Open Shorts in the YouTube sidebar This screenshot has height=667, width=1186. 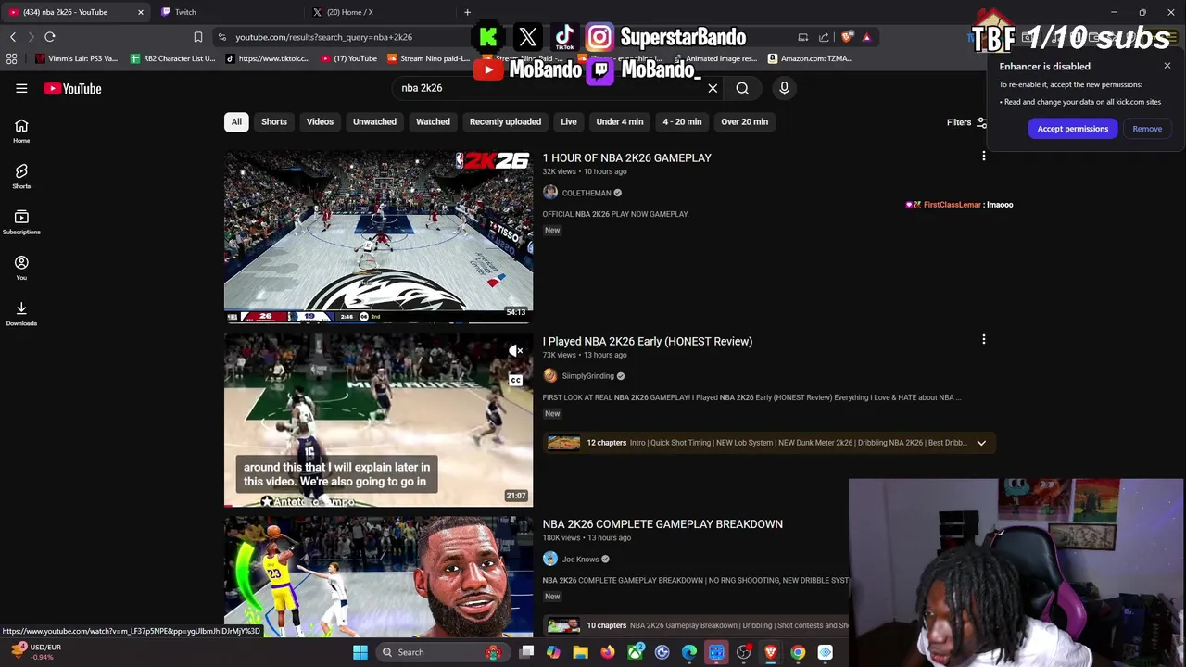(21, 176)
